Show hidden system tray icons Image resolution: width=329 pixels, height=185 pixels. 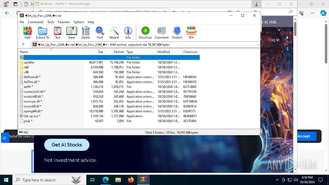(x=277, y=180)
